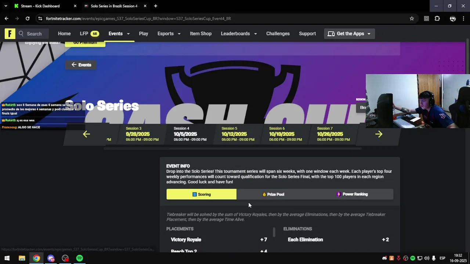470x264 pixels.
Task: Close the Solo Series in Brazil tab
Action: tap(145, 6)
